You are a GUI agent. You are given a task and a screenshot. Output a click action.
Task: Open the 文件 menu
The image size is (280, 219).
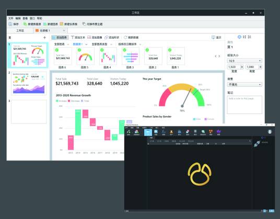(x=11, y=18)
